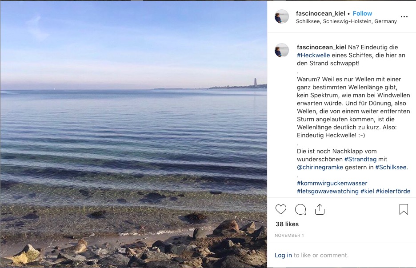
Task: Follow fascinocean_kiel
Action: click(x=362, y=13)
